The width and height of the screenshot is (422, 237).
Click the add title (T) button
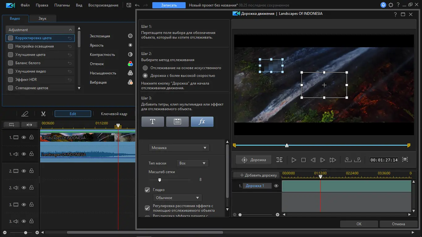(x=153, y=122)
